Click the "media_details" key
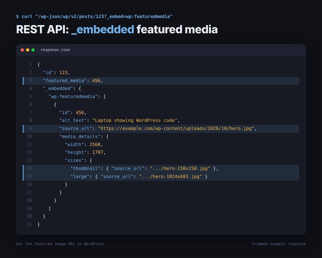 point(80,136)
